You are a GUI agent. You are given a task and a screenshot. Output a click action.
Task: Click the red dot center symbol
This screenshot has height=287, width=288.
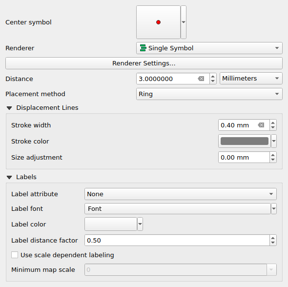click(x=158, y=22)
